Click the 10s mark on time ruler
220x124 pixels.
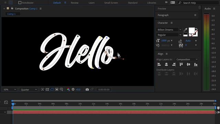80,104
